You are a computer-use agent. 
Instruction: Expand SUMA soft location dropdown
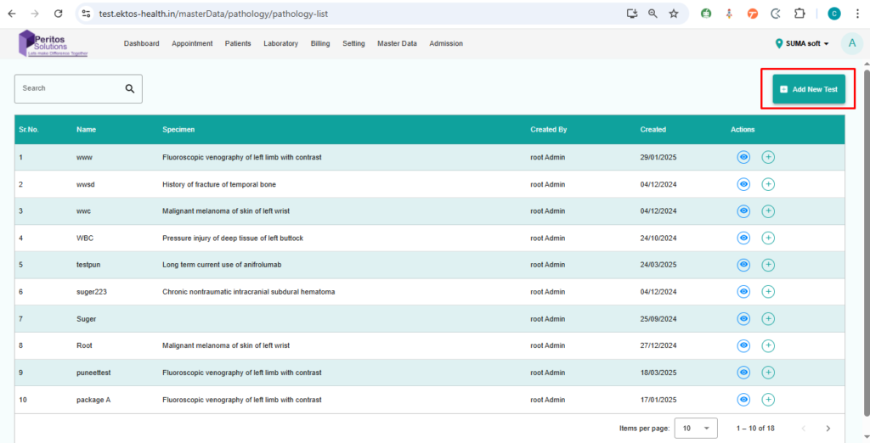pos(802,44)
